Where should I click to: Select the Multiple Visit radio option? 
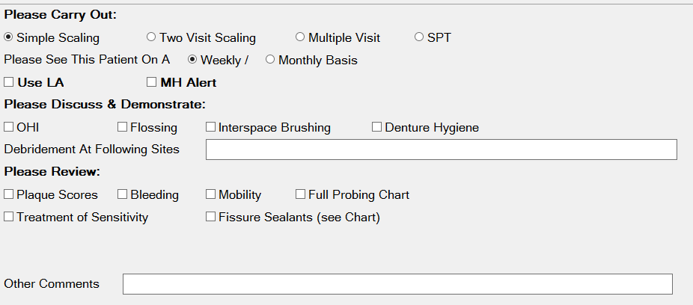coord(300,37)
